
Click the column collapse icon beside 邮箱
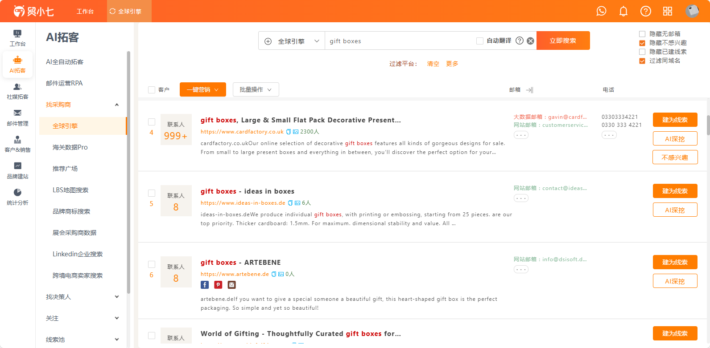(x=530, y=90)
